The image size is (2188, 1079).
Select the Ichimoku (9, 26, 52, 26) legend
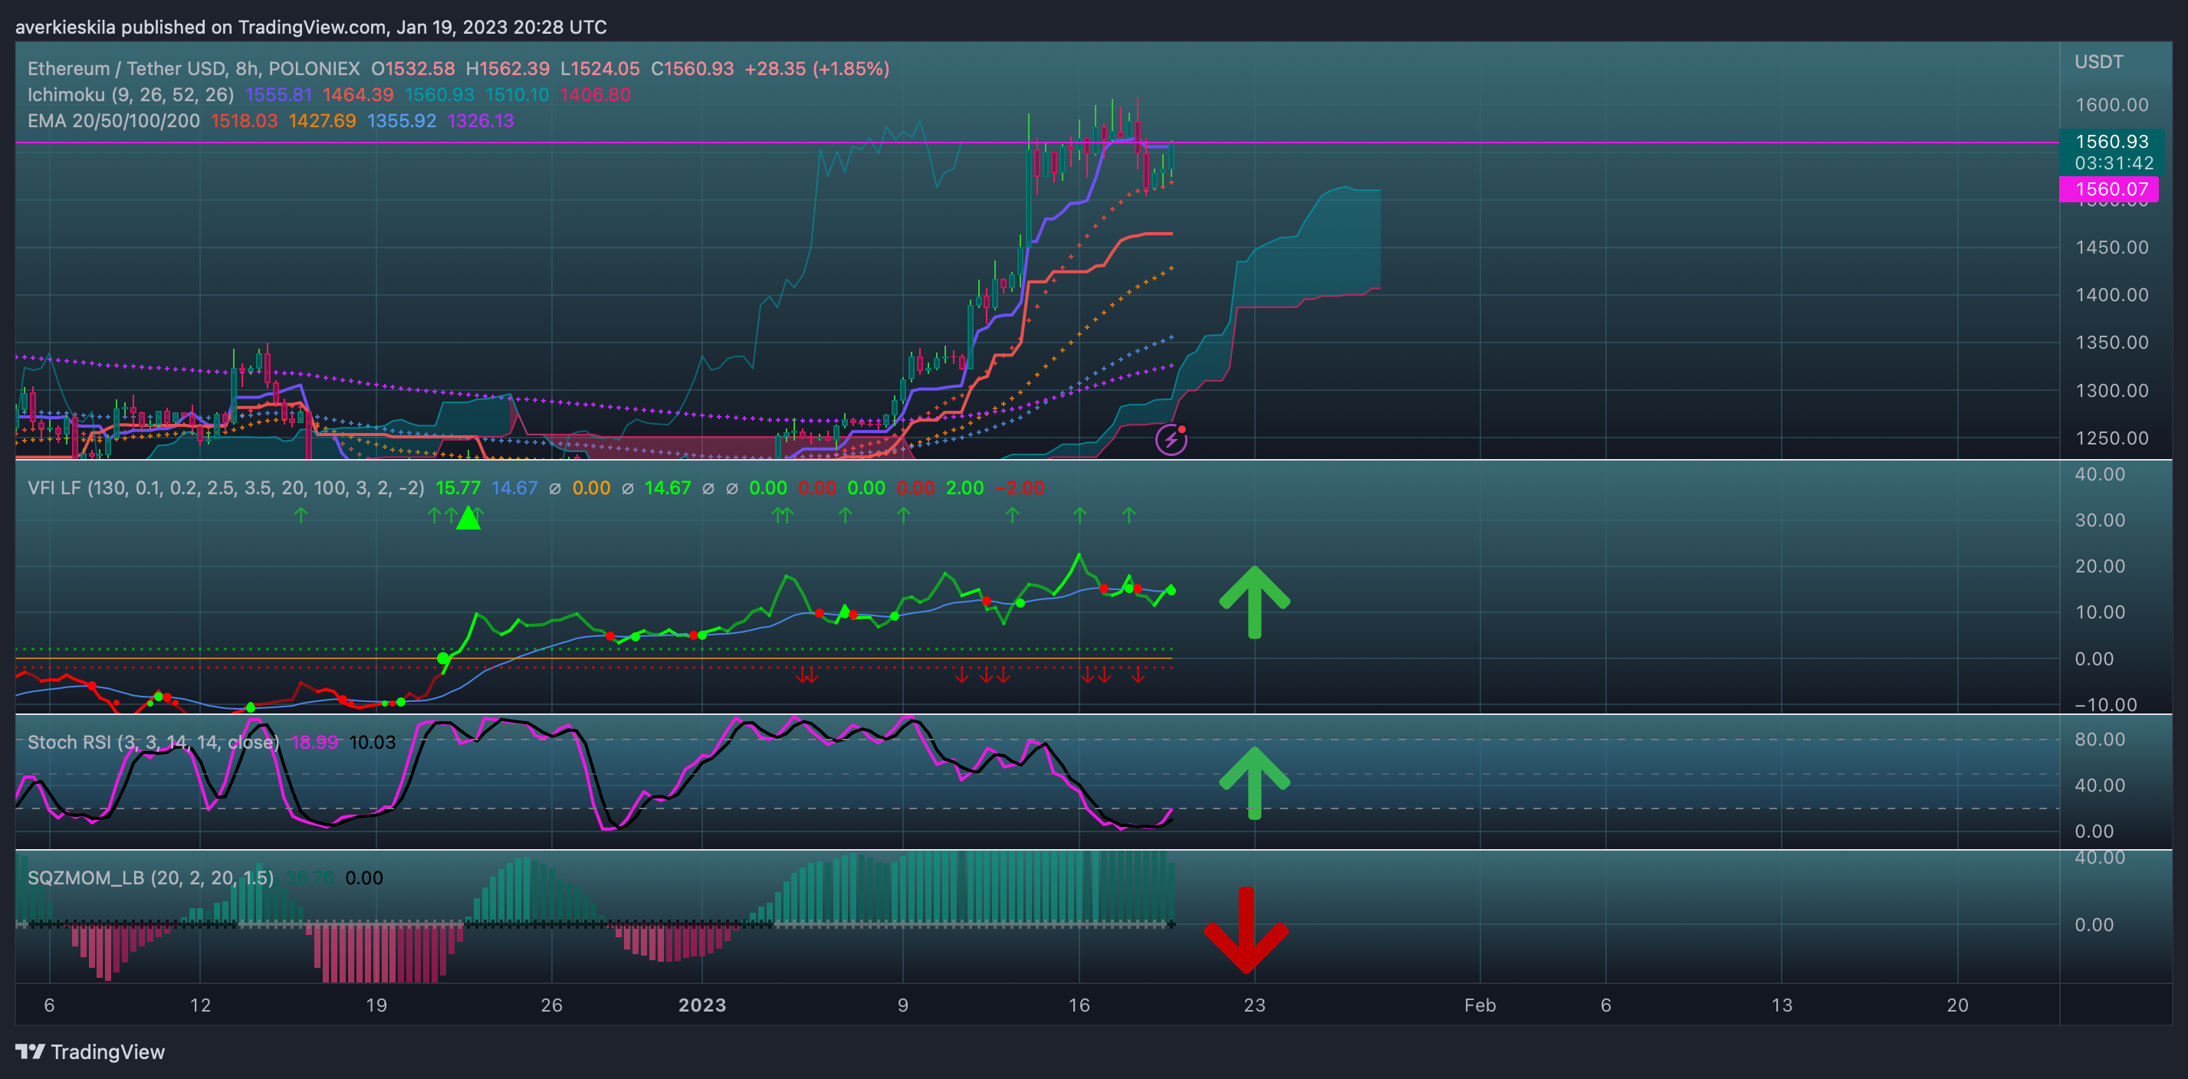pyautogui.click(x=131, y=94)
